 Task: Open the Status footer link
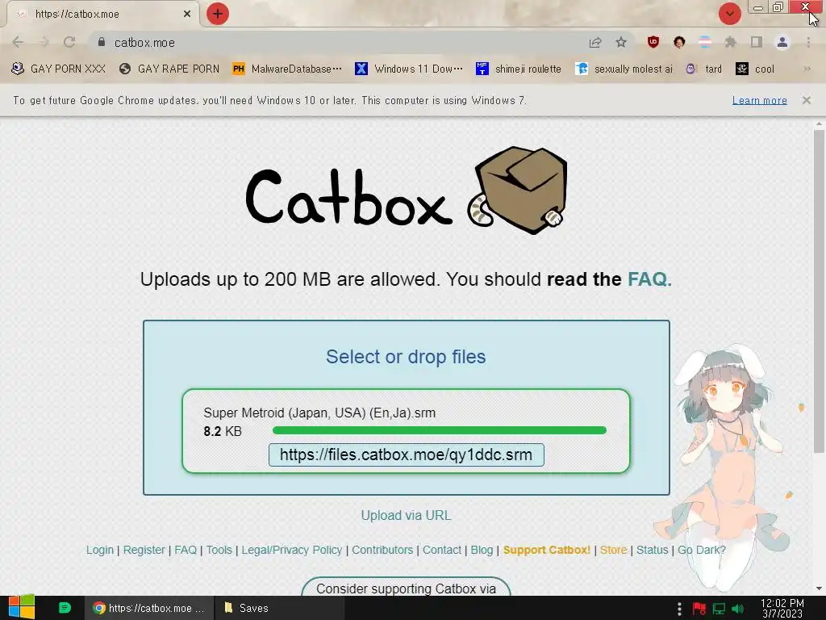[x=652, y=550]
